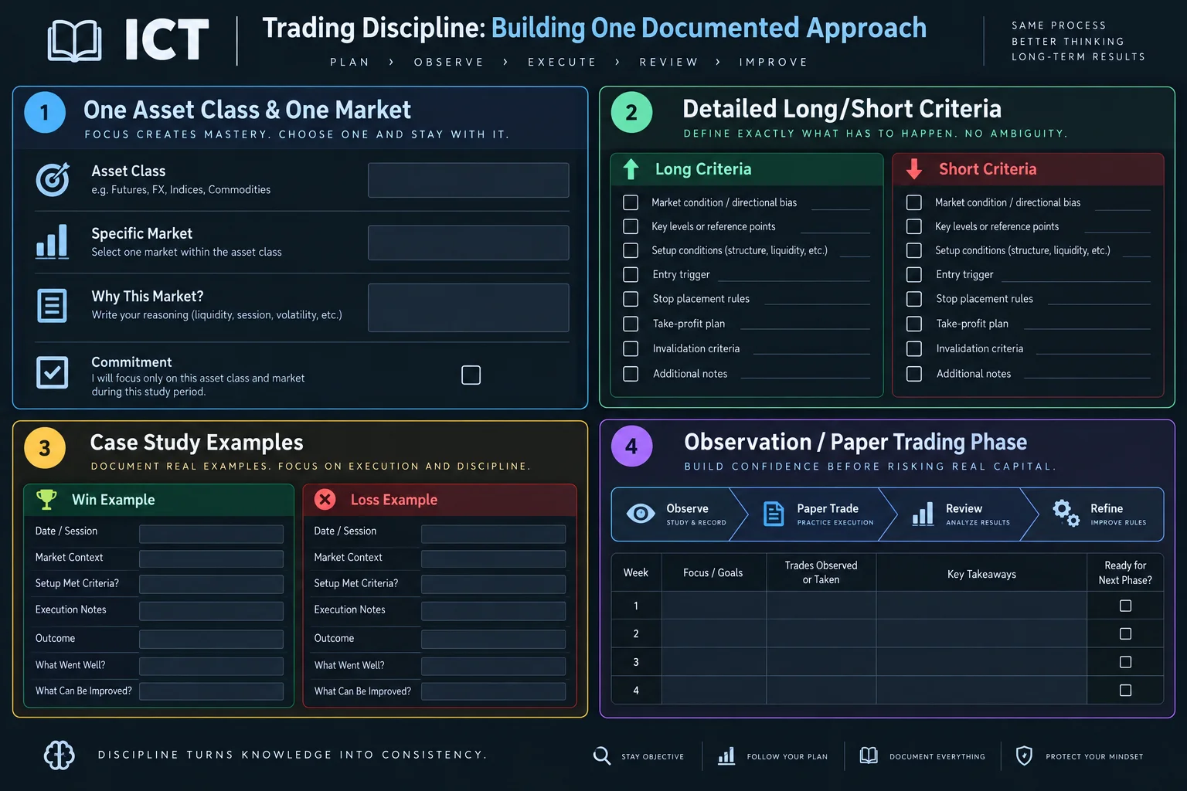1187x791 pixels.
Task: Check Short Criteria Take-profit plan box
Action: (914, 324)
